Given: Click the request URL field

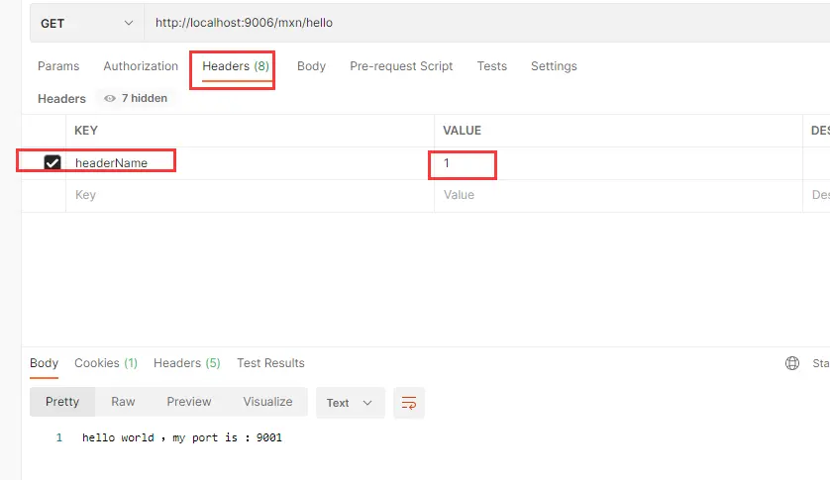Looking at the screenshot, I should point(487,23).
